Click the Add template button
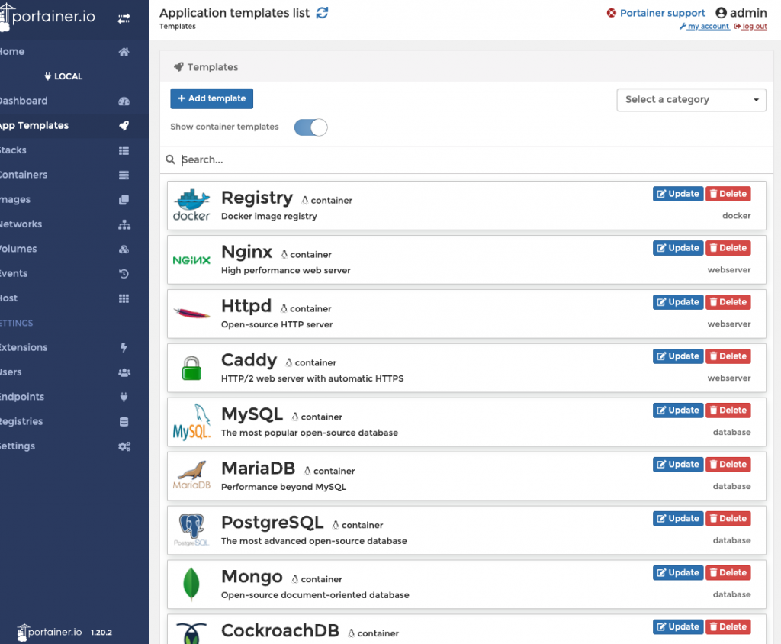This screenshot has height=644, width=781. (x=211, y=98)
